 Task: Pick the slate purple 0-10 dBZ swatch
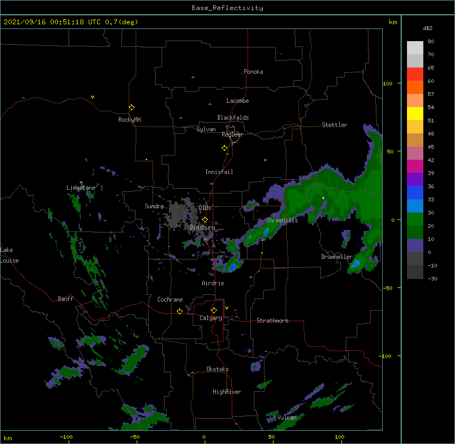click(x=415, y=246)
